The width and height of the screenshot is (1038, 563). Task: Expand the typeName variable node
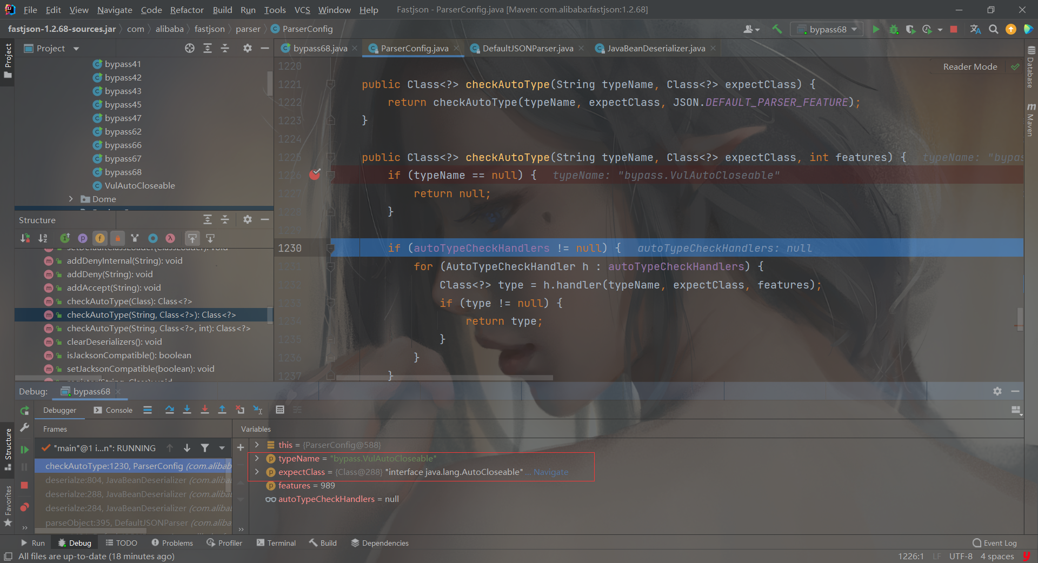[x=257, y=458]
